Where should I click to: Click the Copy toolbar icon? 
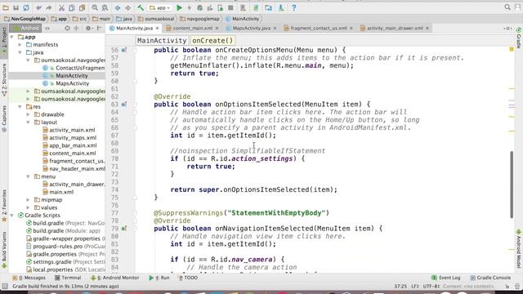tap(72, 7)
